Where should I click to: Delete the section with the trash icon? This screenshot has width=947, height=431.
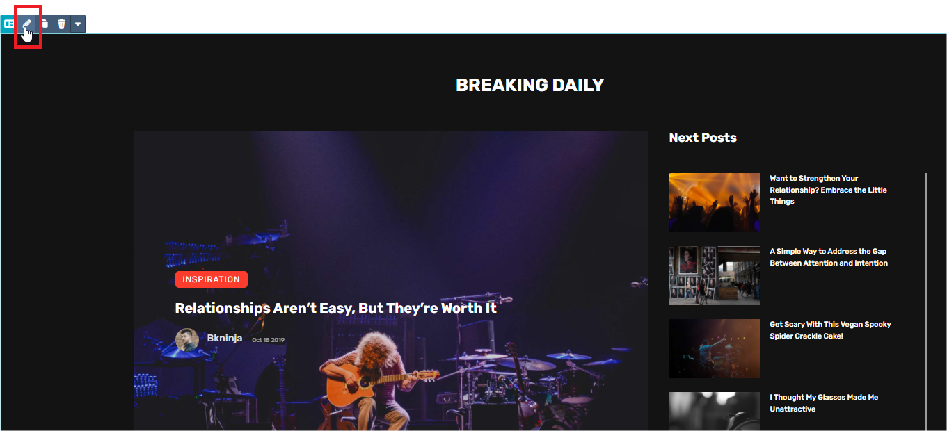[x=61, y=24]
